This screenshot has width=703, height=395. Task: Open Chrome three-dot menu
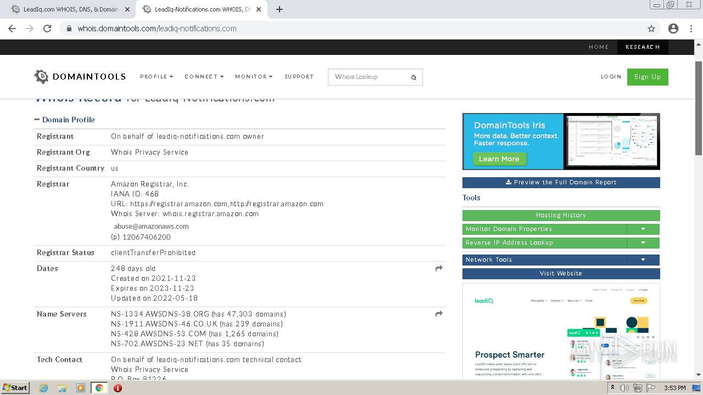click(691, 29)
